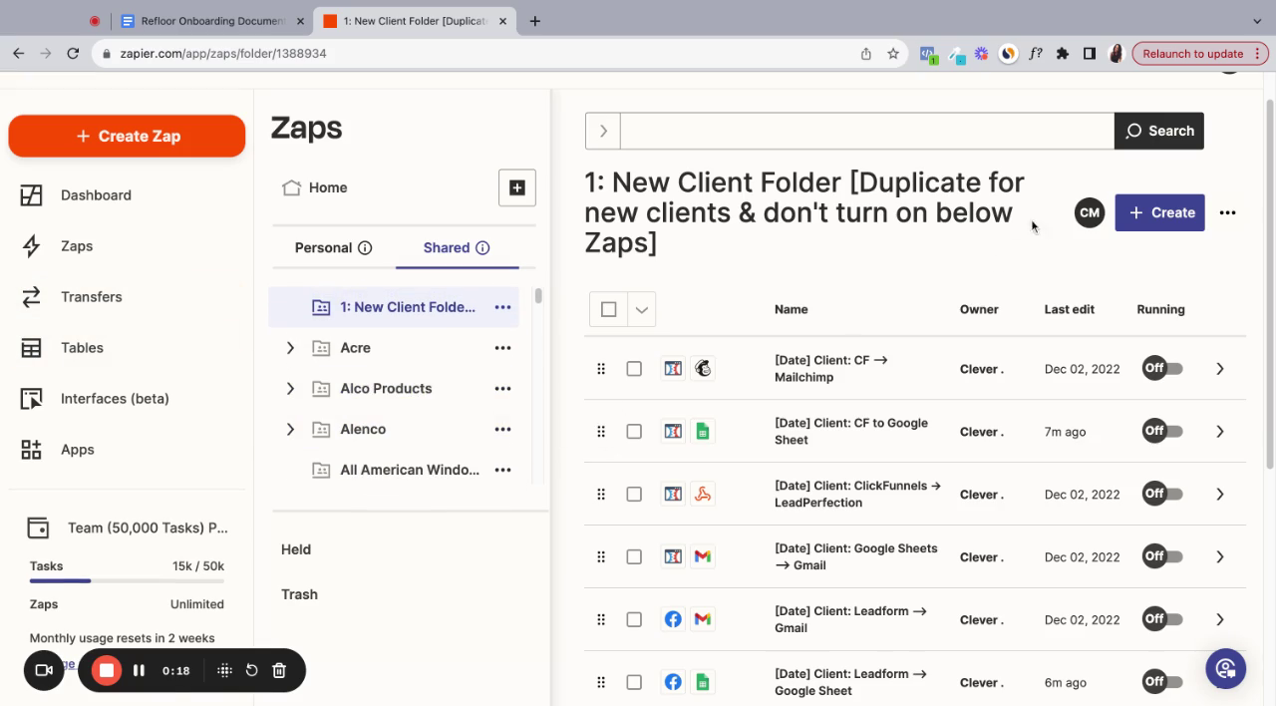Expand the Alco Products folder
The width and height of the screenshot is (1276, 706).
(290, 389)
